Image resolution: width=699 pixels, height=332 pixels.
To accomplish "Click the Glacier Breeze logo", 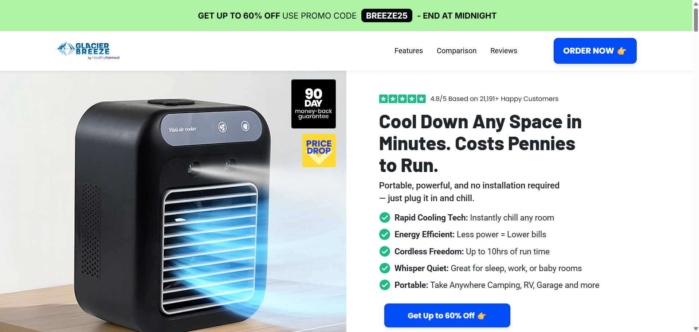I will pyautogui.click(x=88, y=51).
